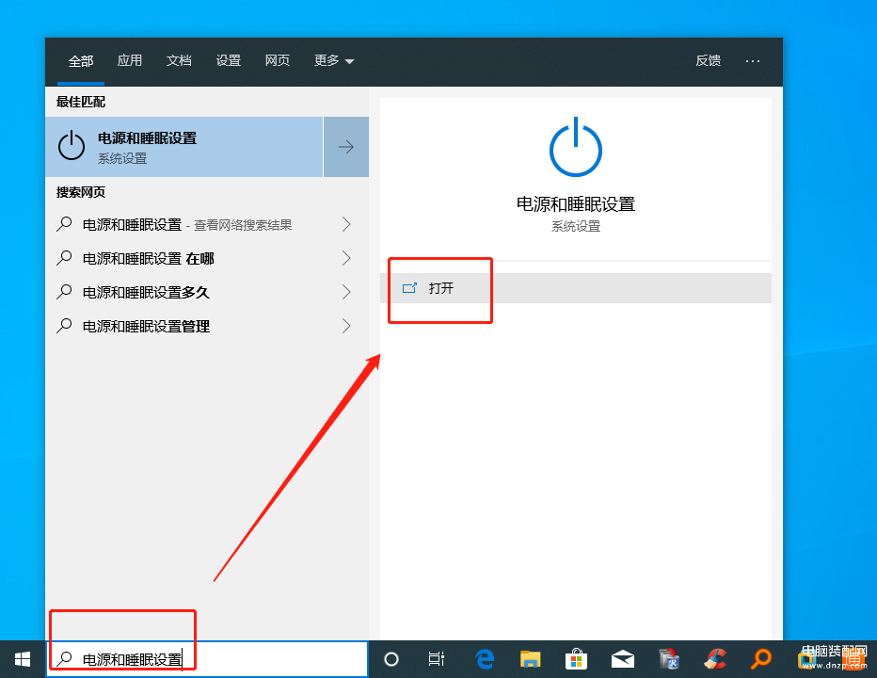Click the Cortana circle icon on taskbar

point(391,659)
